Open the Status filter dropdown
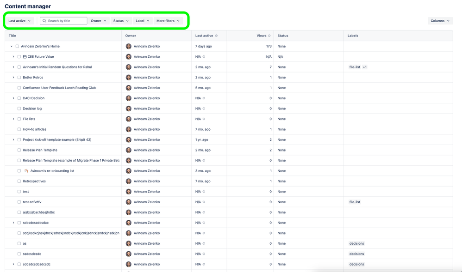462x272 pixels. (120, 20)
